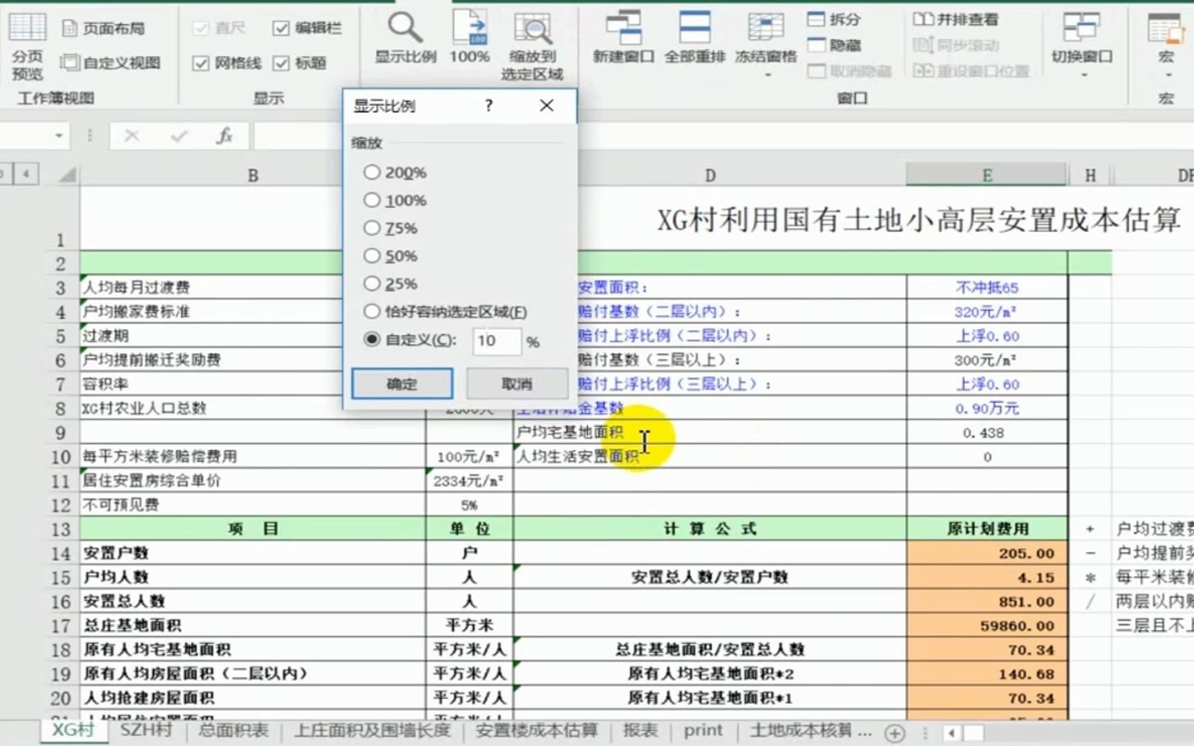
Task: Close the 显示比例 dialog
Action: [x=547, y=106]
